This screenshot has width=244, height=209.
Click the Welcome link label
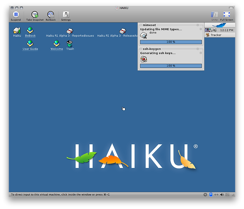pyautogui.click(x=57, y=49)
